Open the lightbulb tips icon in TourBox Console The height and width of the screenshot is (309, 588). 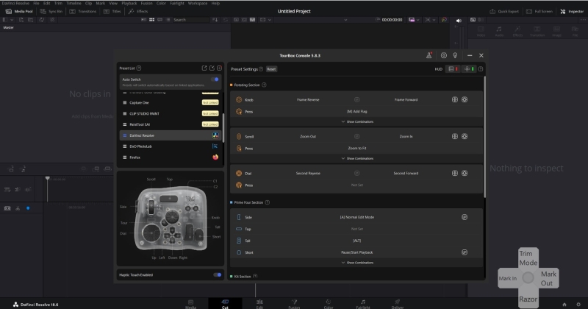(455, 55)
